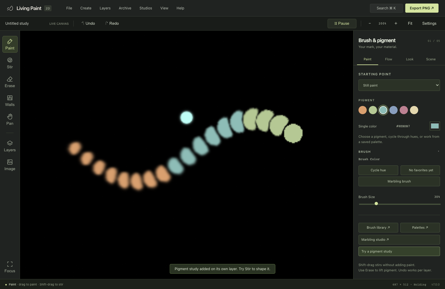Viewport: 445px width, 289px height.
Task: Enter Focus mode
Action: click(x=10, y=267)
